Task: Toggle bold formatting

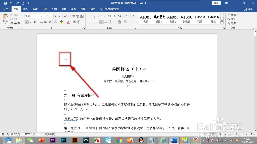Action: [x=26, y=22]
